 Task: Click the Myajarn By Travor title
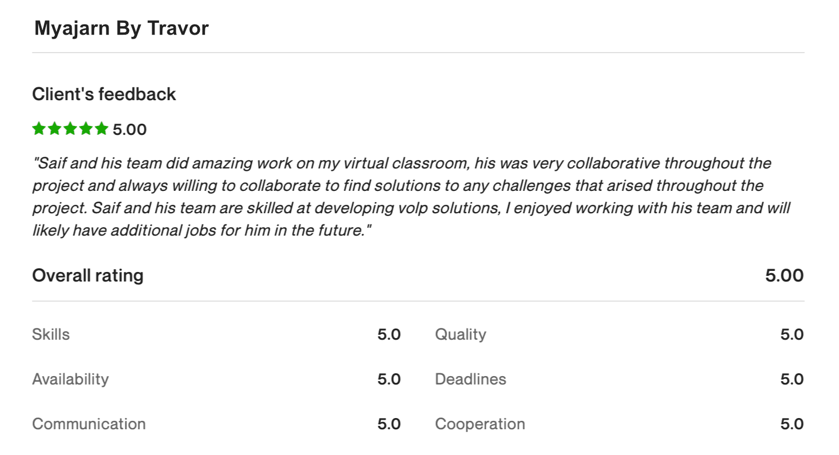(121, 29)
